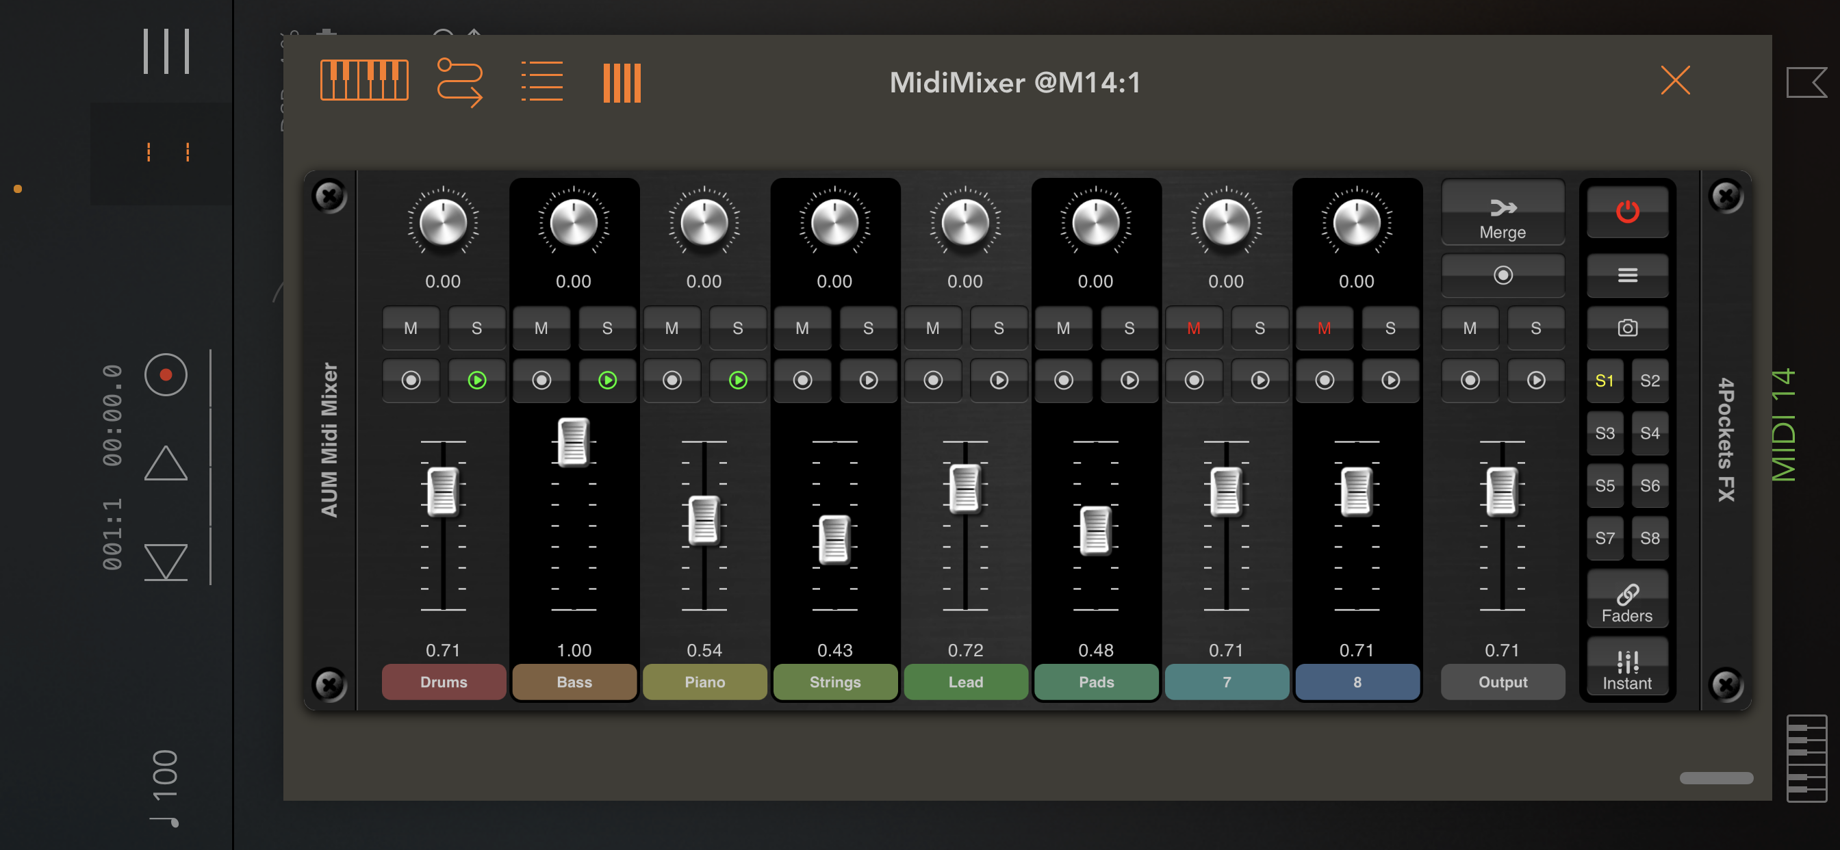Close the MidiMixer window
The image size is (1840, 850).
(x=1675, y=81)
